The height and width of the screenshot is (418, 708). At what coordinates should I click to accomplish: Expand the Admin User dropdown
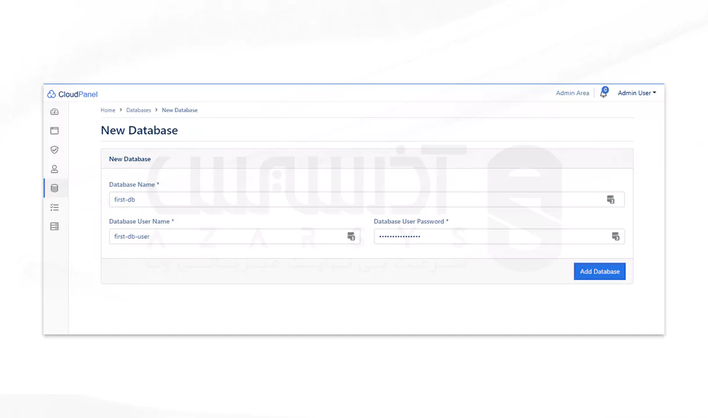(x=637, y=93)
